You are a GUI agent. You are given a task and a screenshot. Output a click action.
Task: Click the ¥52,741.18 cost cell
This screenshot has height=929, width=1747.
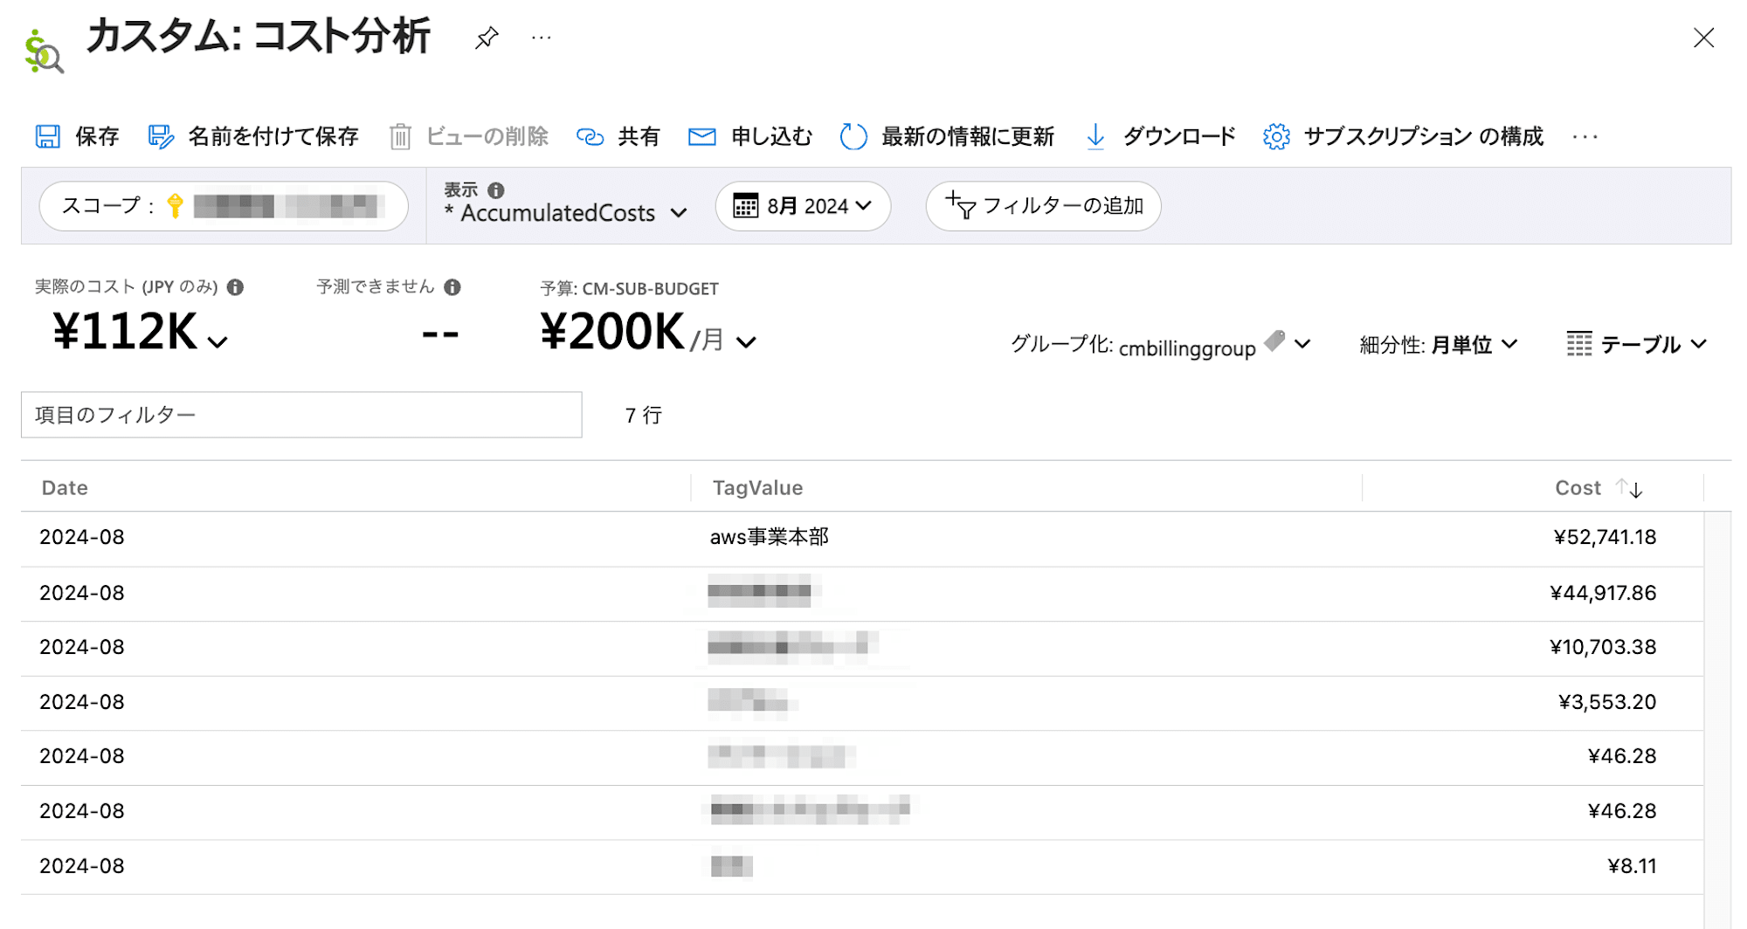[x=1605, y=537]
